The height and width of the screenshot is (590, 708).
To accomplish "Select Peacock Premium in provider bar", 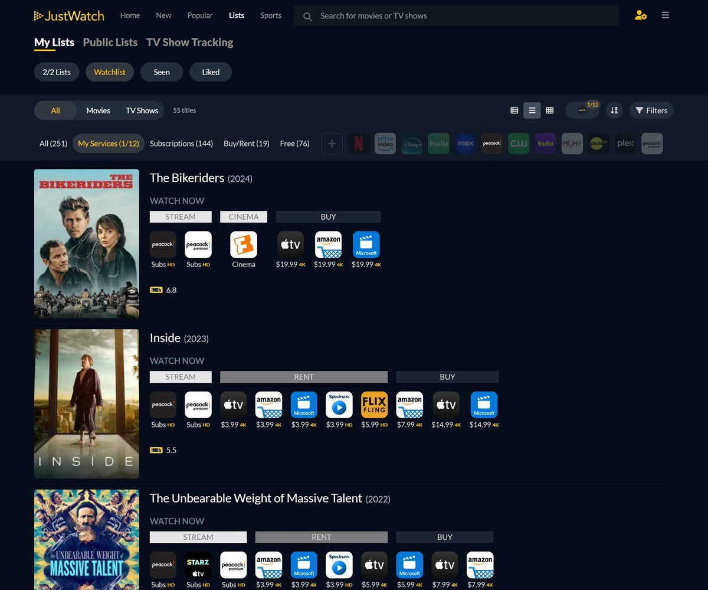I will point(652,144).
